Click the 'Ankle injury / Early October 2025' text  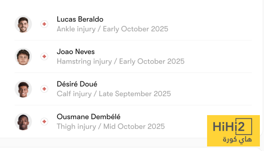click(x=113, y=29)
